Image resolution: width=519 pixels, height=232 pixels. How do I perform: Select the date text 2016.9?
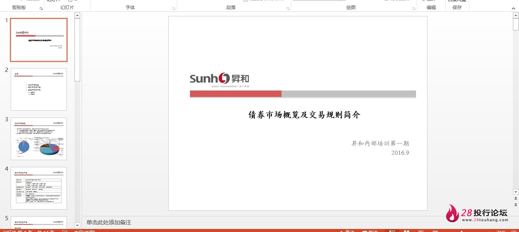point(400,153)
